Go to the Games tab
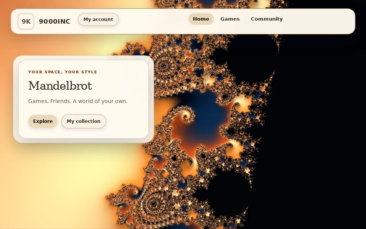Image resolution: width=366 pixels, height=229 pixels. 230,19
